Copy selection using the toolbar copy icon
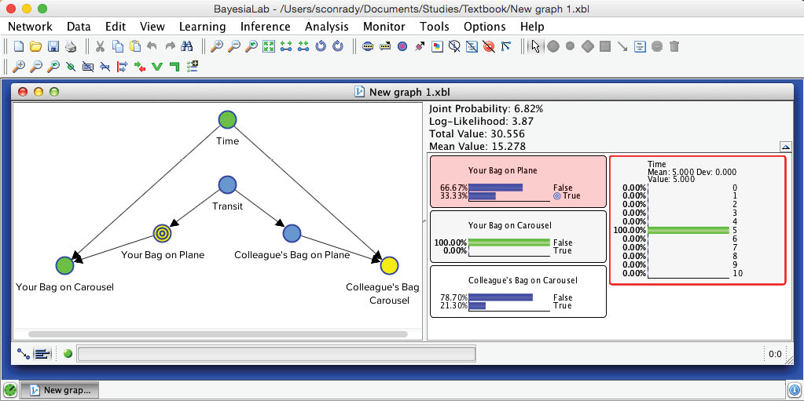This screenshot has height=401, width=804. [117, 46]
